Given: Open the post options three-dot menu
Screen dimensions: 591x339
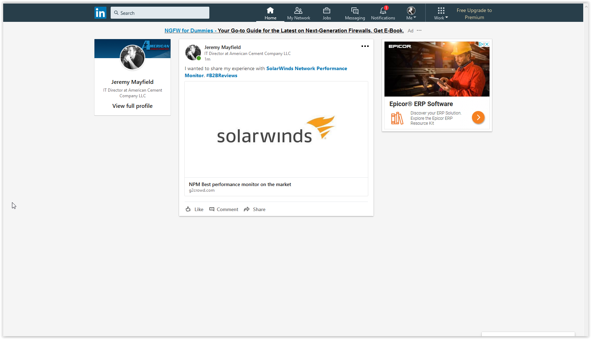Looking at the screenshot, I should tap(365, 46).
